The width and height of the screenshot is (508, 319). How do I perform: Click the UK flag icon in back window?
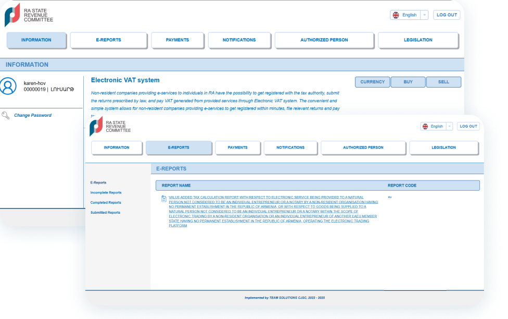point(396,15)
